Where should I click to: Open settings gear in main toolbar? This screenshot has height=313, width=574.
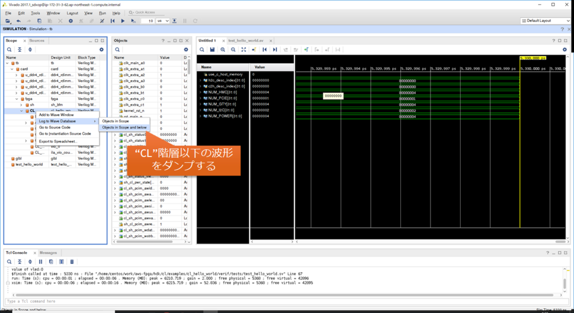coord(71,21)
